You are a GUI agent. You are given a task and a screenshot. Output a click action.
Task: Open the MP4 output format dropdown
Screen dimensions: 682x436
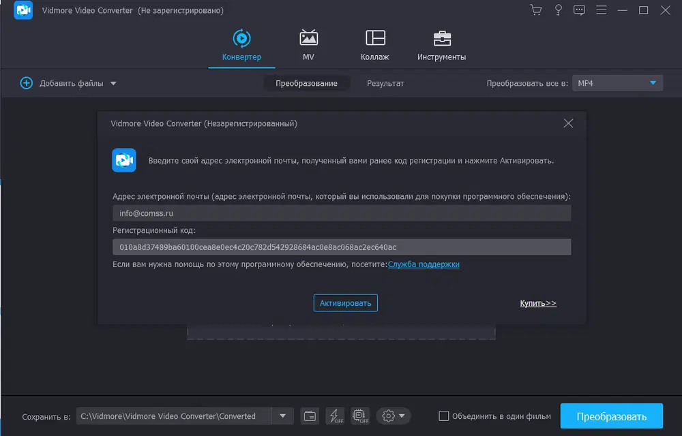click(x=617, y=83)
